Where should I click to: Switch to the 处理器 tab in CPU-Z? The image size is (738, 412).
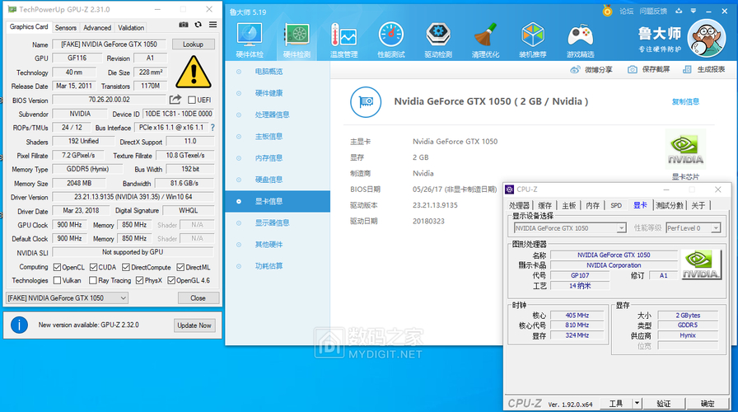pos(520,205)
